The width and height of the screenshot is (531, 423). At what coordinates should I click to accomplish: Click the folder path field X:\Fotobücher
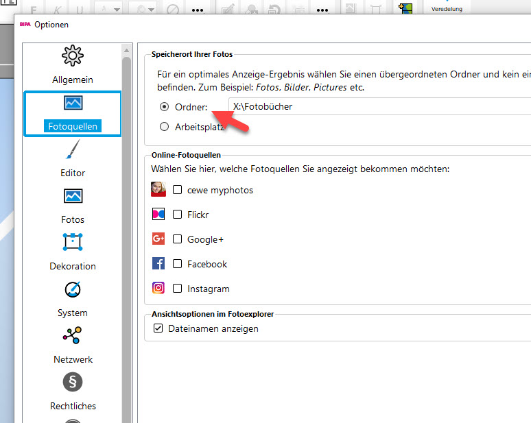coord(379,106)
